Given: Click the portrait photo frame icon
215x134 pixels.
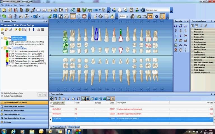Looking at the screenshot, I should 131,10.
